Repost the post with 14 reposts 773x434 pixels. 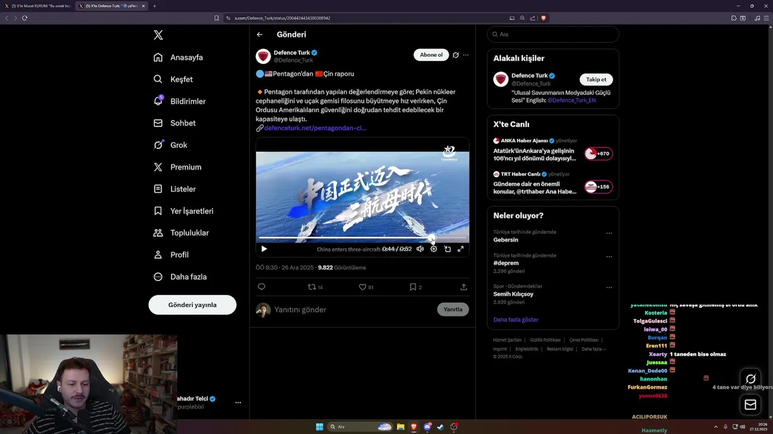316,287
